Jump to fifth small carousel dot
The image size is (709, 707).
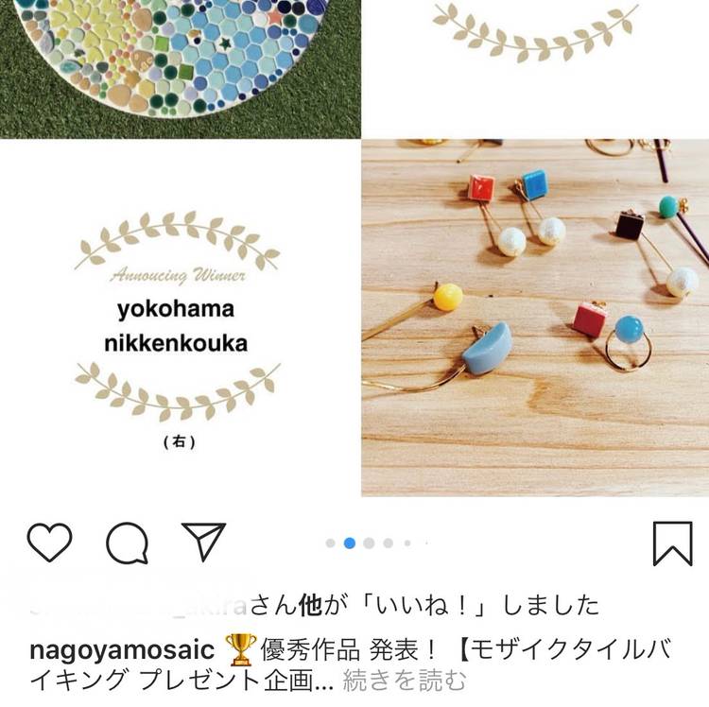click(x=407, y=543)
